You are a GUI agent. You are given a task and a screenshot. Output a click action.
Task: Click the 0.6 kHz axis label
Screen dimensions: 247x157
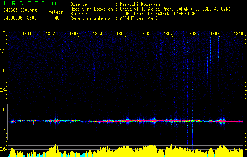pos(3,149)
